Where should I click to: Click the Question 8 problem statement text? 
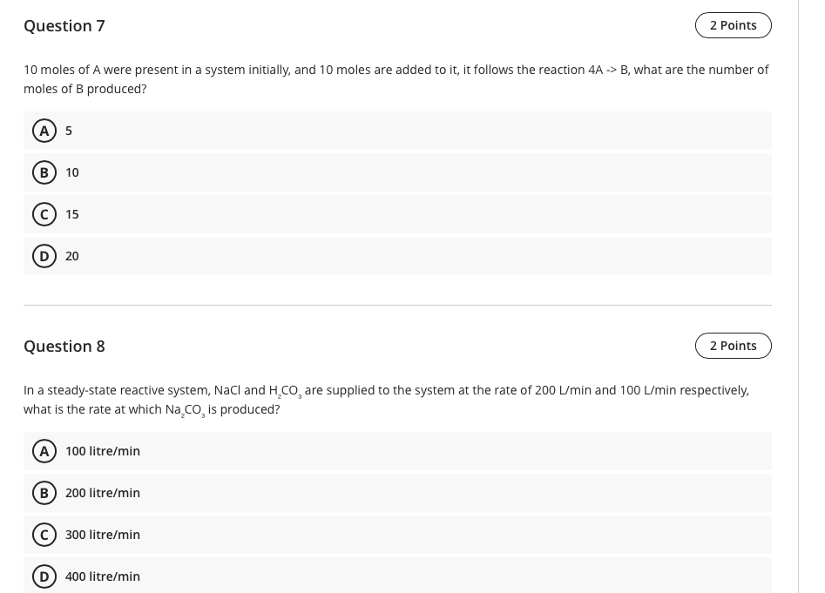386,399
